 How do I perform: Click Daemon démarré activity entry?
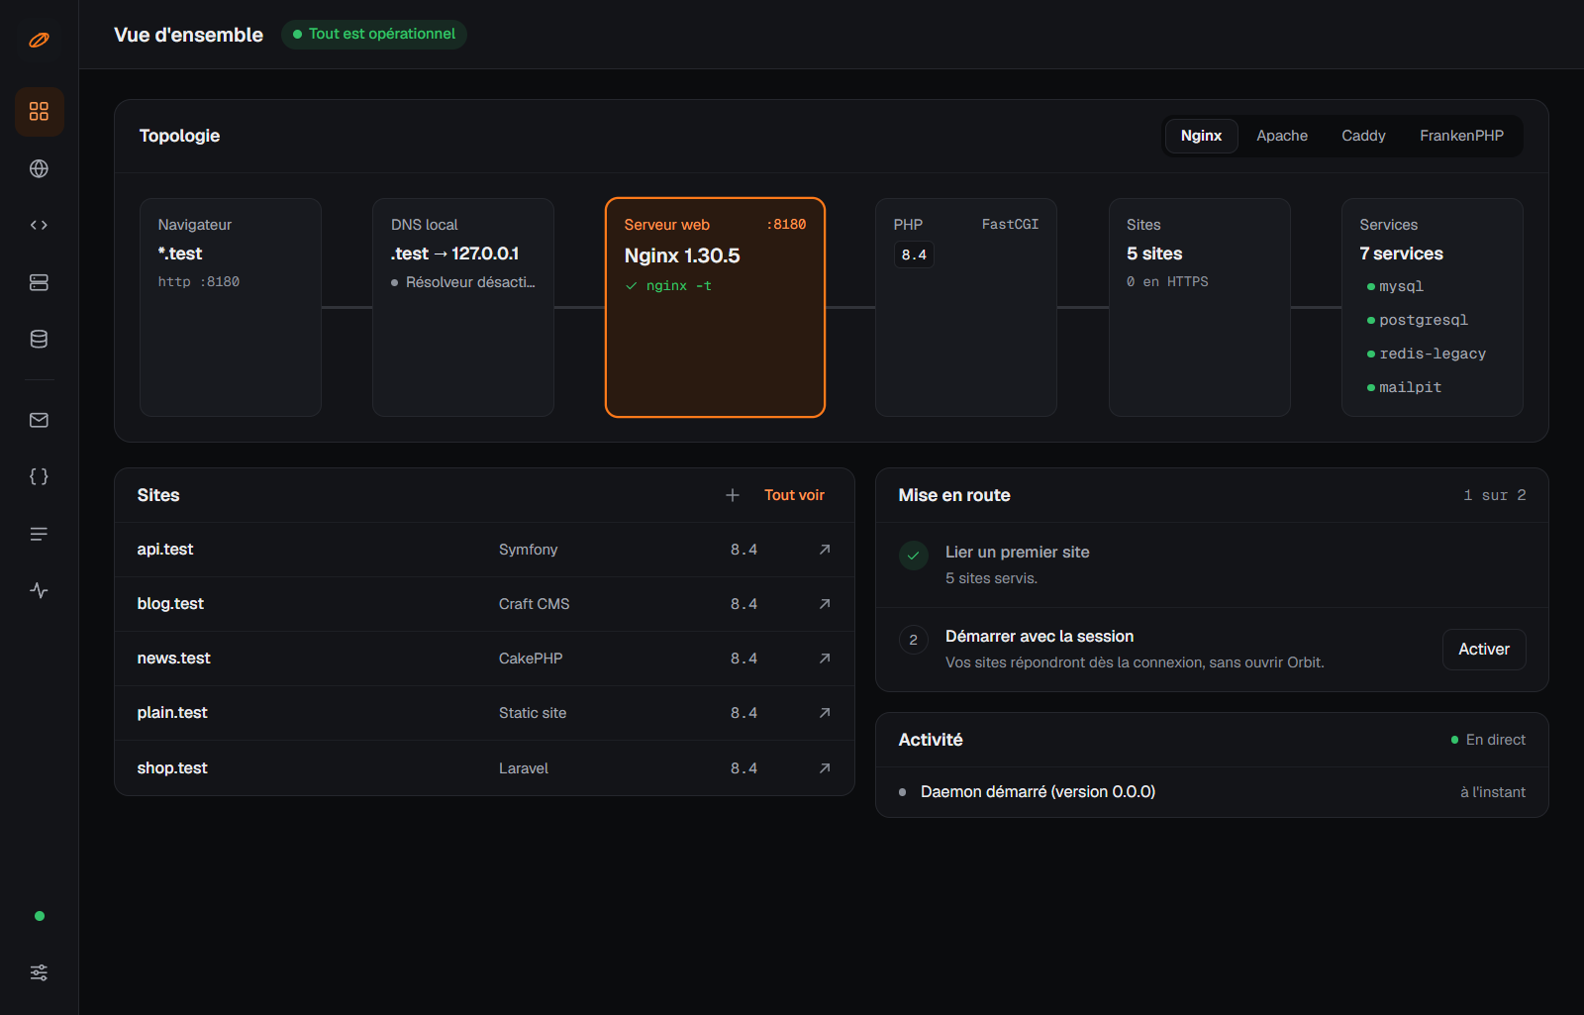pyautogui.click(x=1212, y=792)
